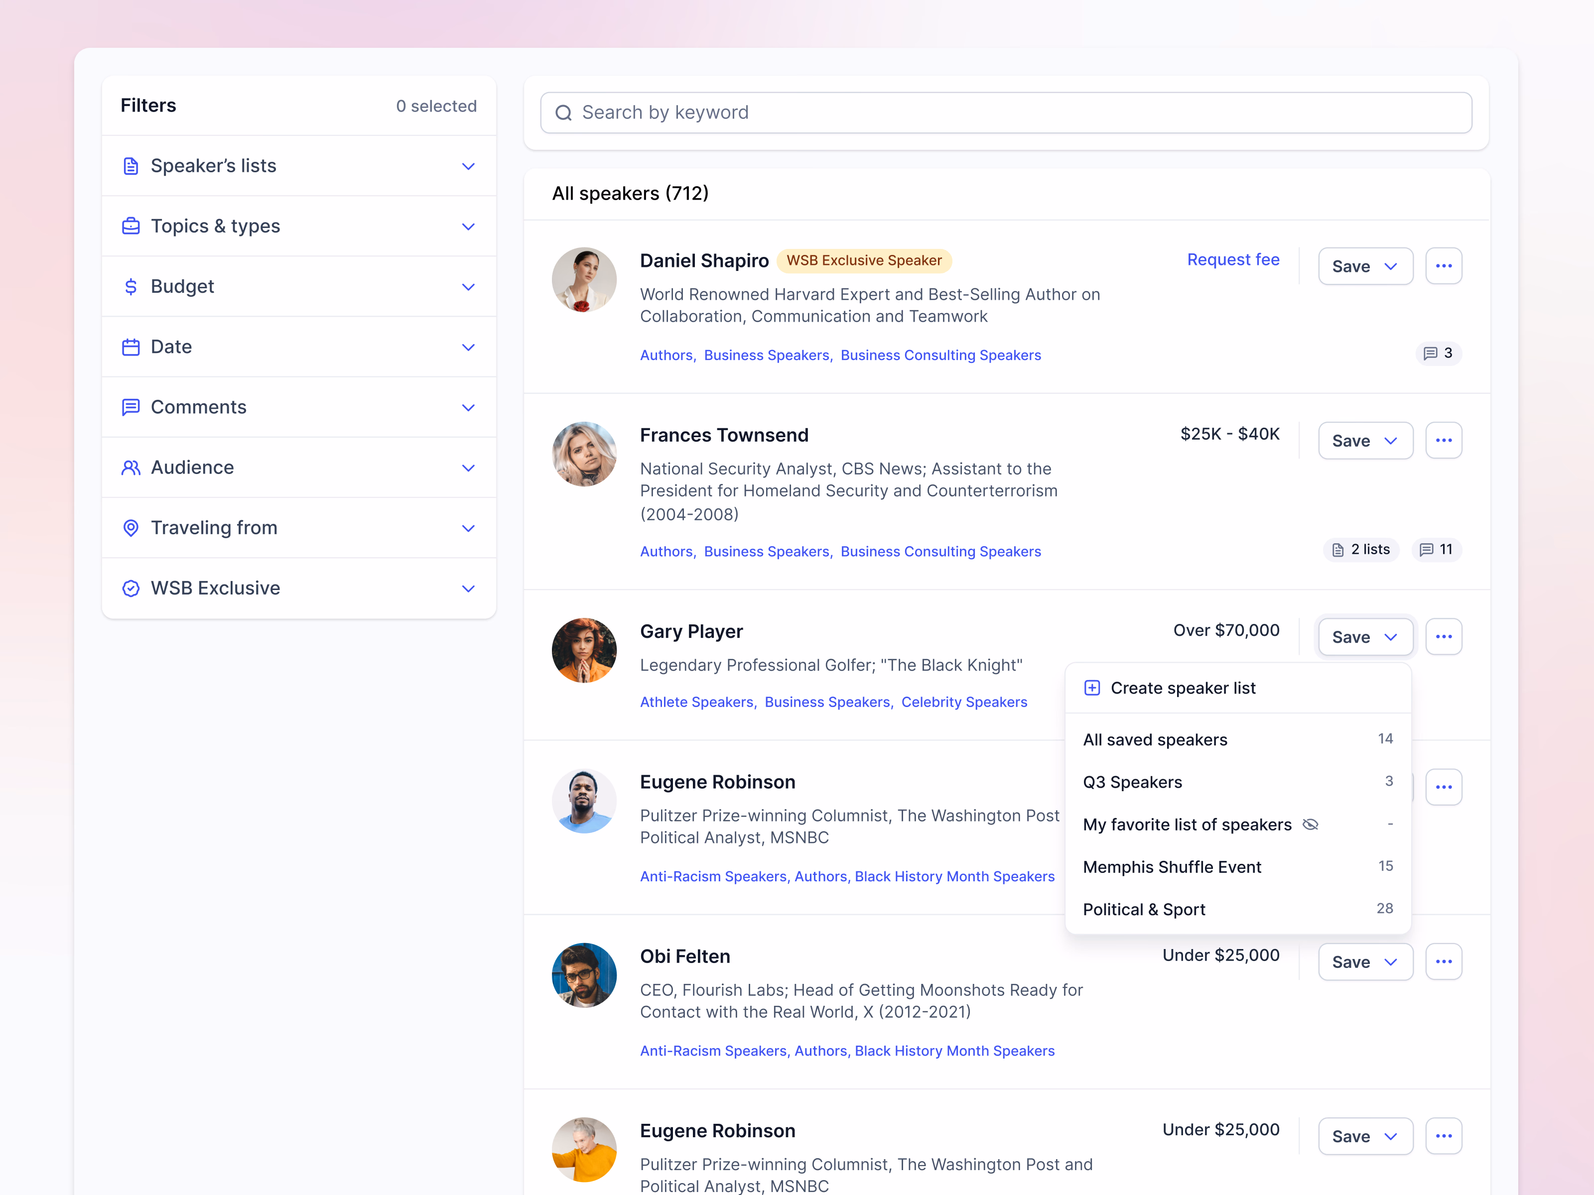Open Save dropdown for Frances Townsend
Image resolution: width=1594 pixels, height=1195 pixels.
click(x=1365, y=440)
